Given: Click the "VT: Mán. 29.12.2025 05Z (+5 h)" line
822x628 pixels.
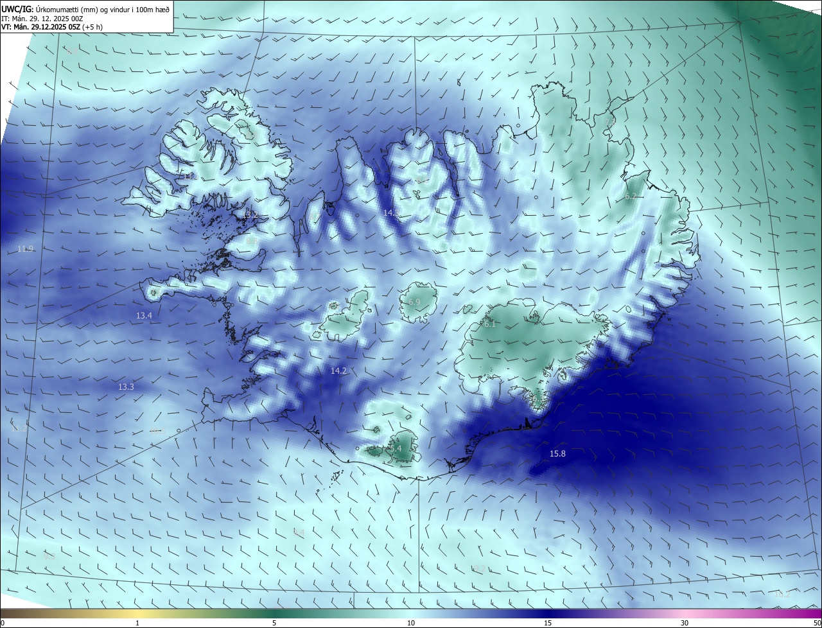Looking at the screenshot, I should point(53,28).
